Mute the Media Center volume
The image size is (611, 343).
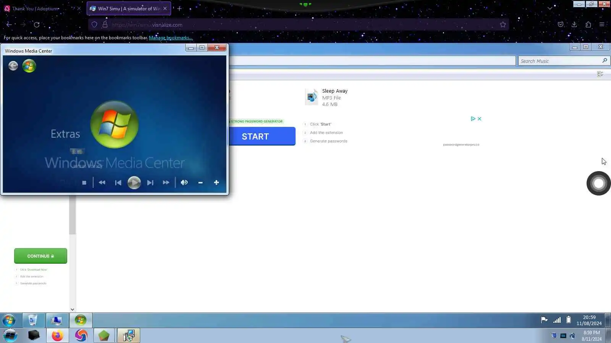click(184, 183)
